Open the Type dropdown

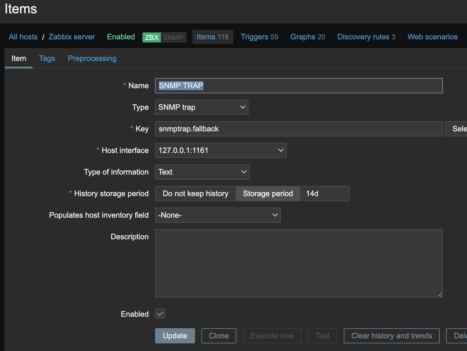pyautogui.click(x=201, y=107)
